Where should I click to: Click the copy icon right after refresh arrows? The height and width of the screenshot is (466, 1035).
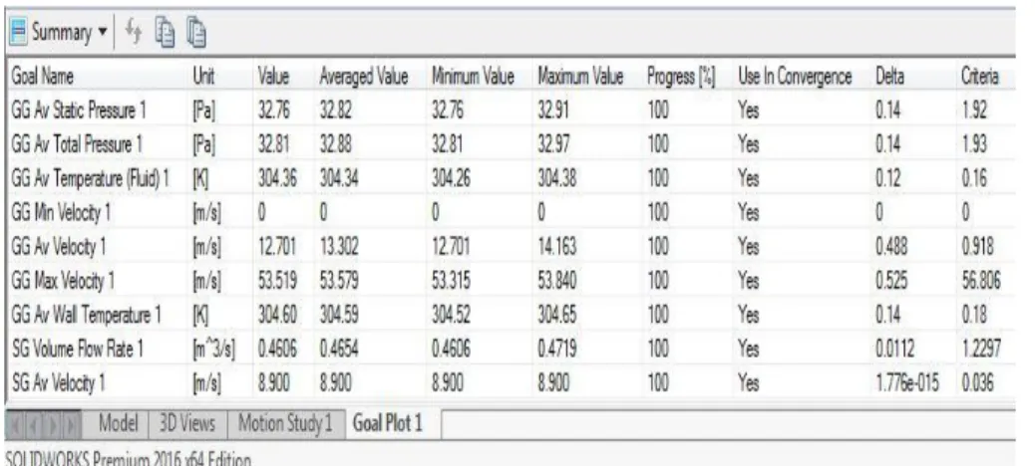(x=164, y=32)
